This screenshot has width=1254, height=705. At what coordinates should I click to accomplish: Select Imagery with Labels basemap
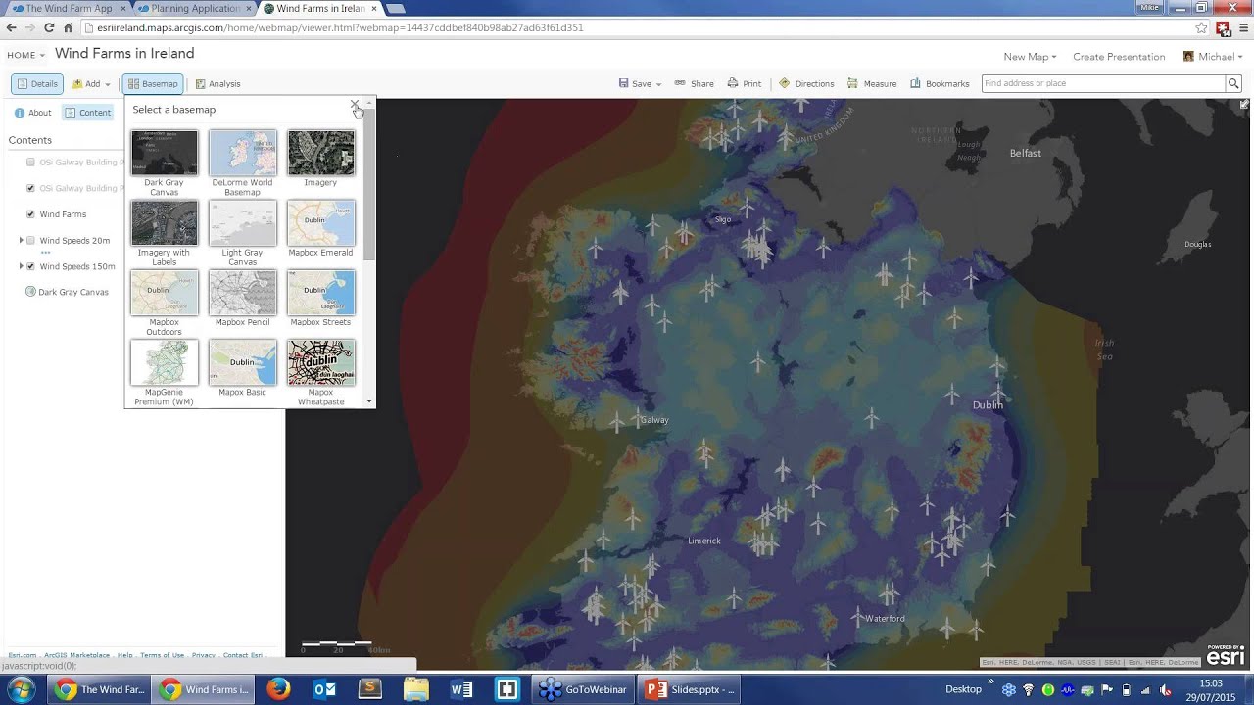click(165, 223)
